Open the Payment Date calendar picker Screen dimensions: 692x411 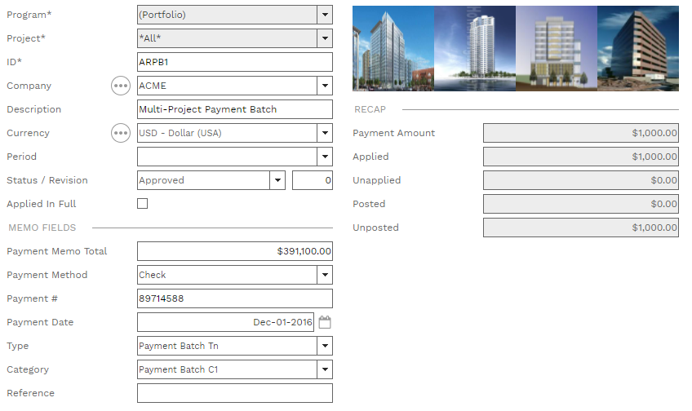pos(325,322)
